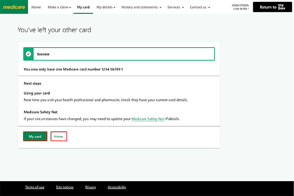Expand the Services dropdown

pyautogui.click(x=175, y=7)
